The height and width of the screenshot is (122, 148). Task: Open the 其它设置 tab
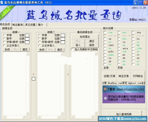(30, 25)
